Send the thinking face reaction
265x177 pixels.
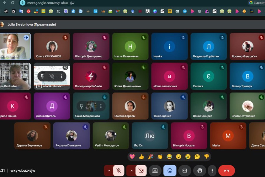(x=197, y=157)
